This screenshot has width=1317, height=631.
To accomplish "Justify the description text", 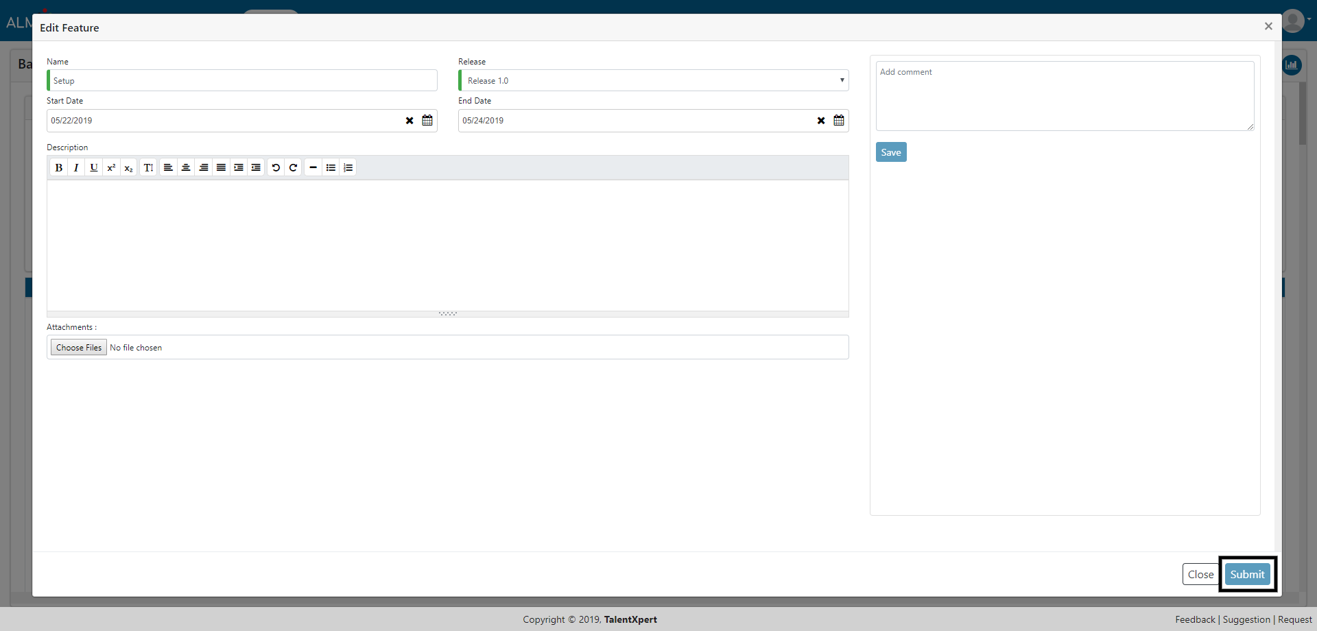I will coord(221,167).
